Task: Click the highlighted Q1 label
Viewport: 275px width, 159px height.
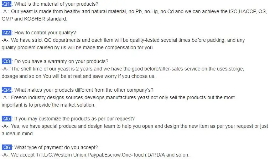Action: tap(7, 4)
